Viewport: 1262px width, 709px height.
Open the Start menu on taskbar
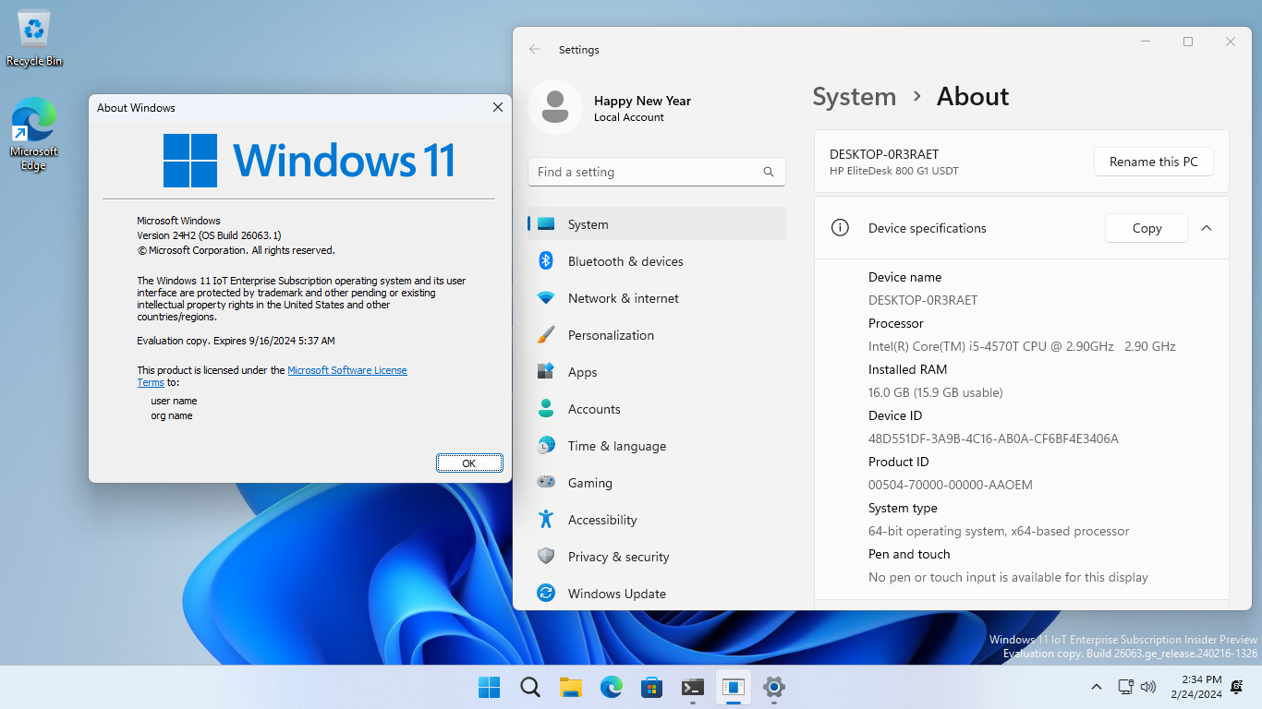[x=489, y=687]
